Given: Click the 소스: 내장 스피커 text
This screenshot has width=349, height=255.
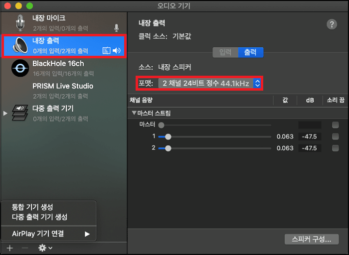Looking at the screenshot, I should coord(165,67).
